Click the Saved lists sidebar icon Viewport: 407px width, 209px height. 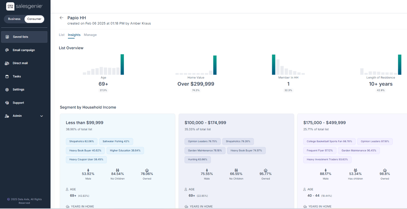pyautogui.click(x=7, y=37)
